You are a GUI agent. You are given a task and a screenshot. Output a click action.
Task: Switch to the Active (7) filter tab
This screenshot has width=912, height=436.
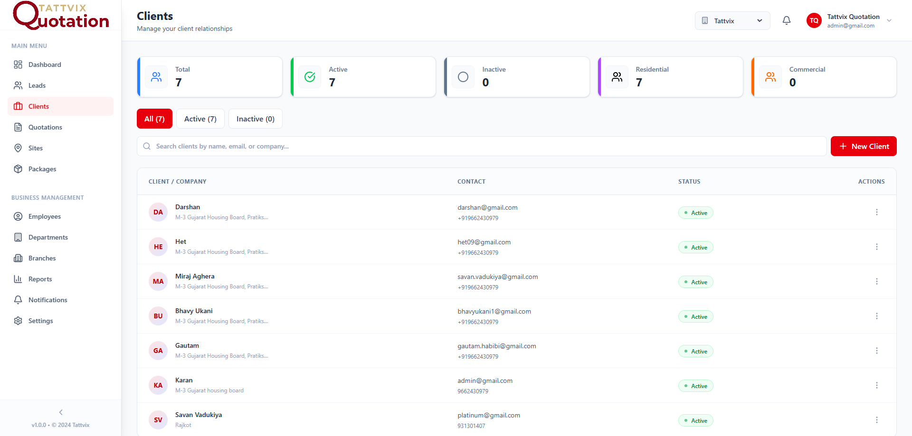[200, 119]
